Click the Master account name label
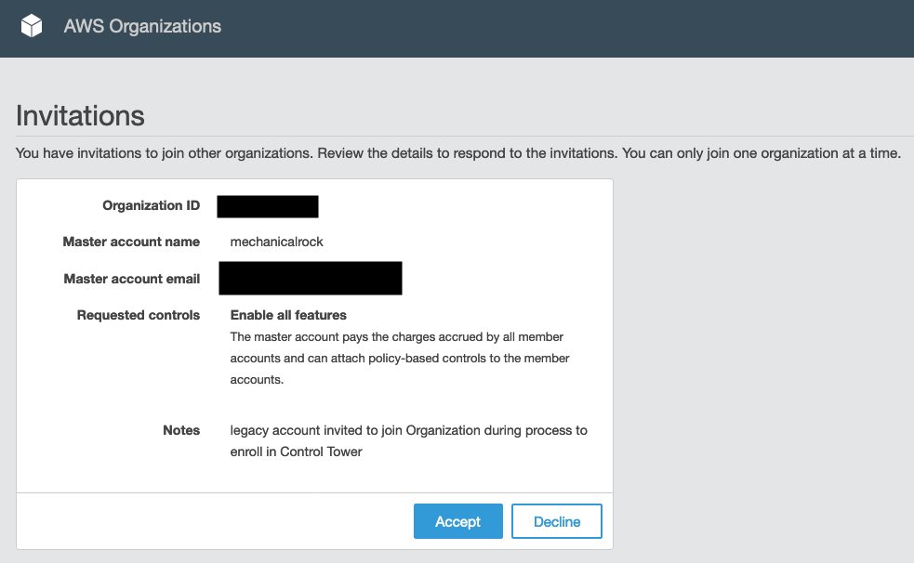The height and width of the screenshot is (563, 914). click(131, 242)
